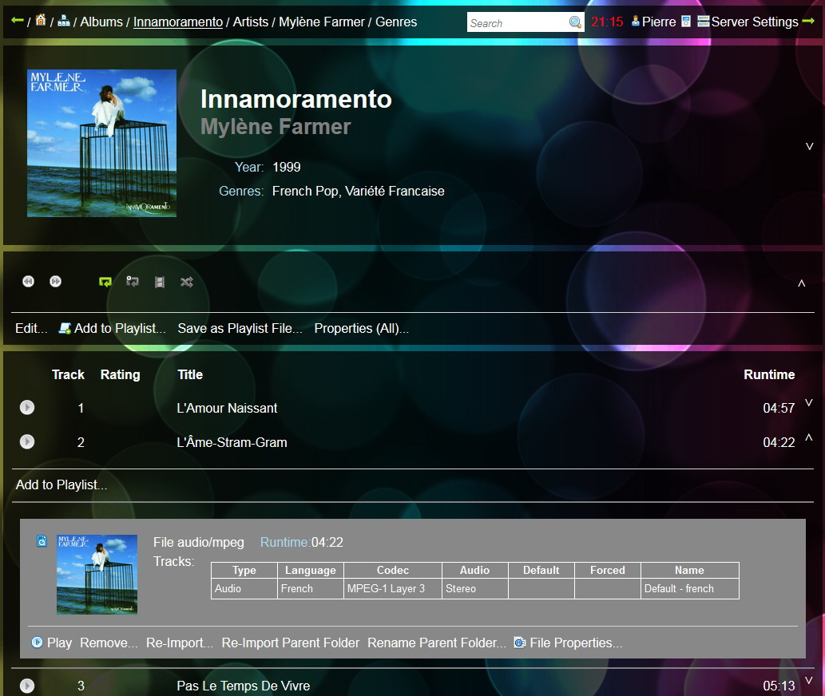Click the year value 1999
Viewport: 825px width, 696px height.
[x=287, y=167]
